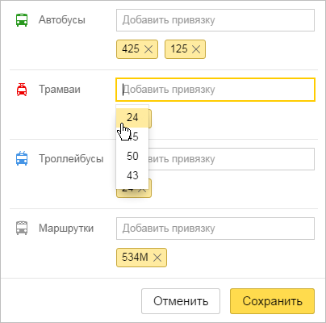Viewport: 326px width, 323px height.
Task: Focus the Трамваи binding input field
Action: tap(215, 90)
